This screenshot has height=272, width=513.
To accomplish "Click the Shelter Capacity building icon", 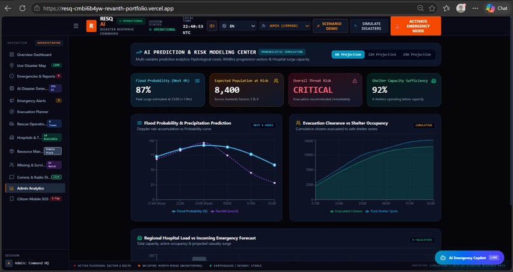I will click(x=433, y=81).
